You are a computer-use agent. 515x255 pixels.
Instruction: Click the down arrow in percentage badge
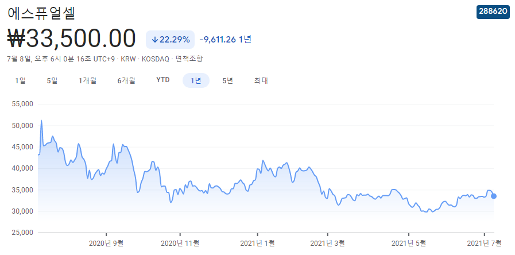click(155, 40)
